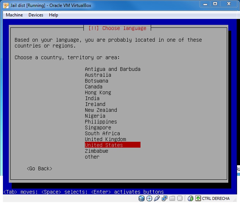Click the highlighted United States entry
The height and width of the screenshot is (205, 240).
pyautogui.click(x=113, y=145)
